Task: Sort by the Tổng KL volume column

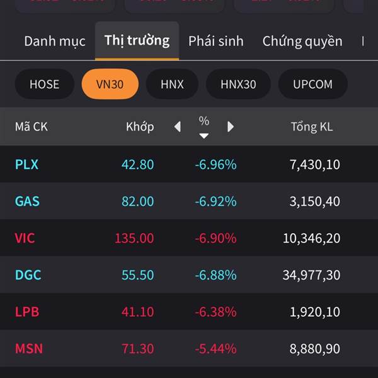Action: tap(312, 127)
